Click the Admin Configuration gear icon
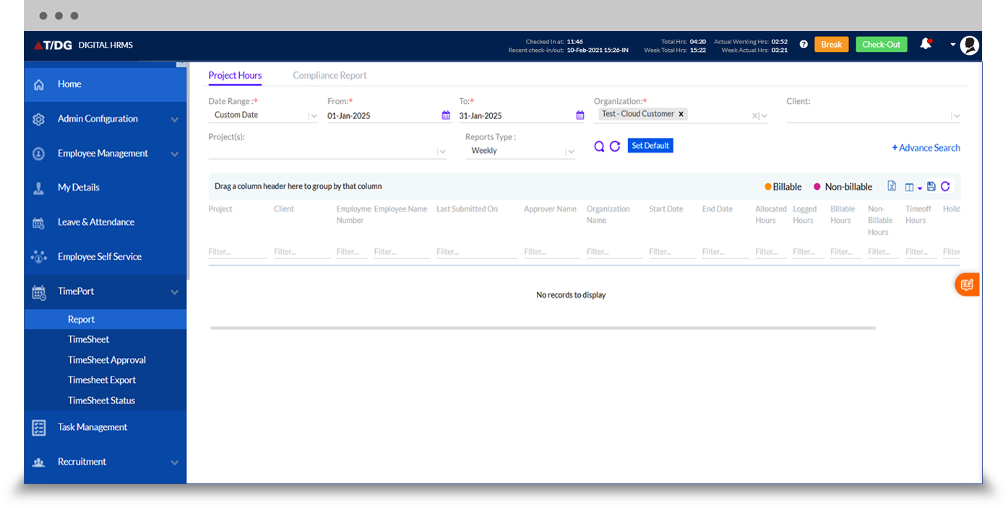This screenshot has height=508, width=1008. tap(39, 119)
